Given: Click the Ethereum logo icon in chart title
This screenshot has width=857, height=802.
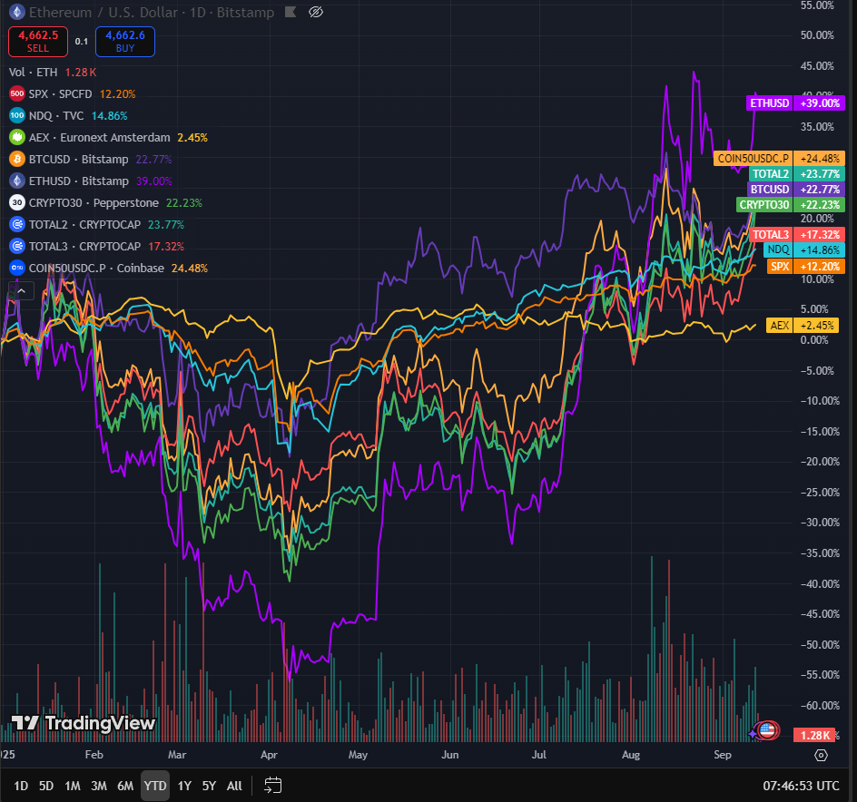Looking at the screenshot, I should coord(17,12).
